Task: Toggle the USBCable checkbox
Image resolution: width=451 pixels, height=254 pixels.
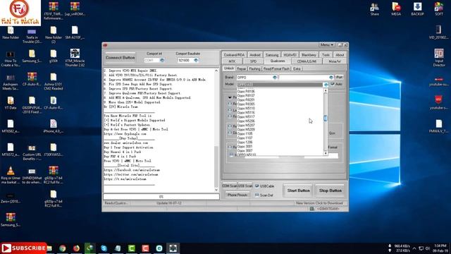Action: click(x=257, y=186)
